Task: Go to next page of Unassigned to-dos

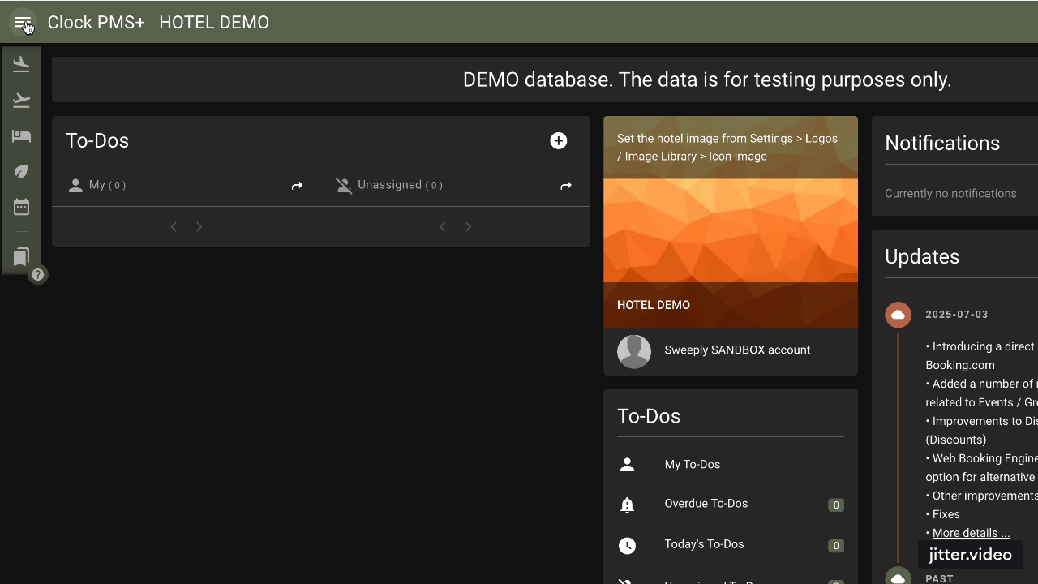Action: tap(468, 227)
